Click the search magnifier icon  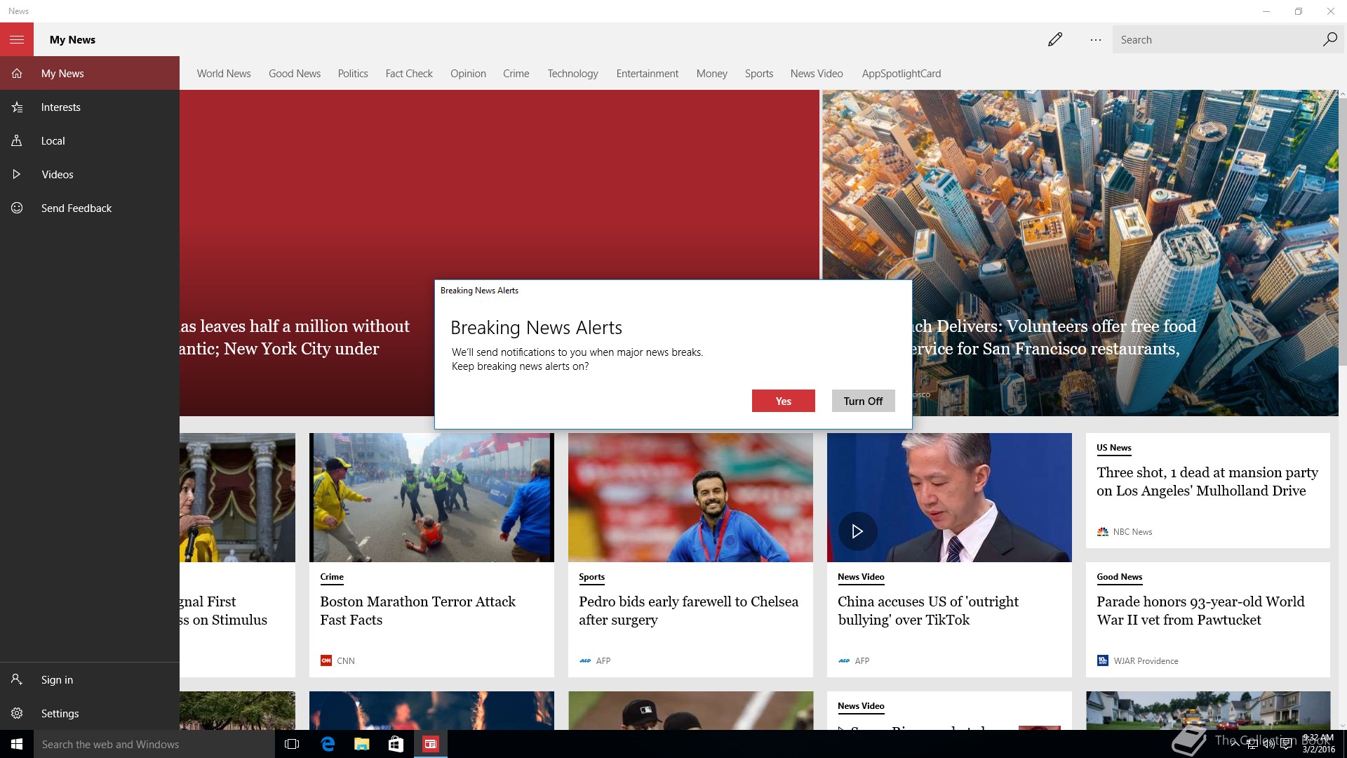1329,39
